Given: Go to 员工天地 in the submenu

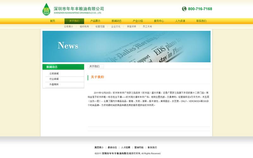Looking at the screenshot, I should [x=147, y=27].
